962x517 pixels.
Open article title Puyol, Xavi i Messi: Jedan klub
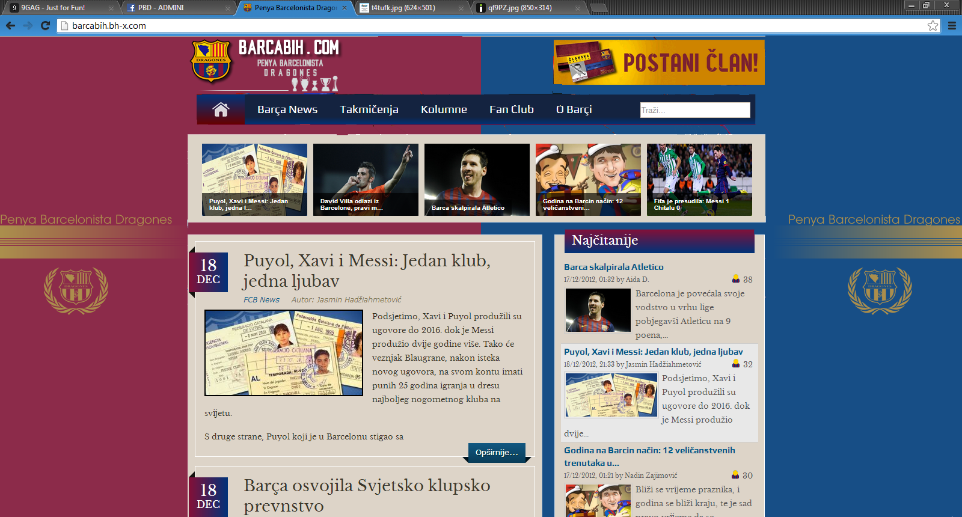coord(367,271)
